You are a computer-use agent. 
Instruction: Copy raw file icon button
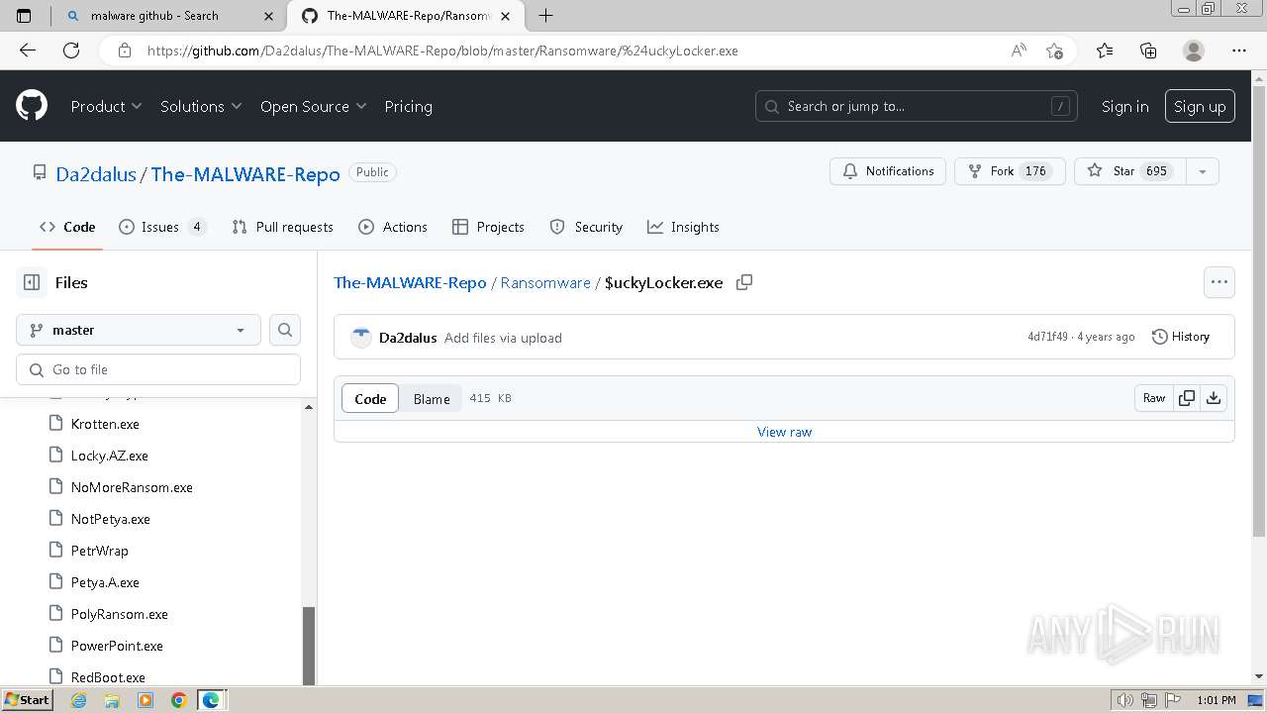pos(1186,398)
